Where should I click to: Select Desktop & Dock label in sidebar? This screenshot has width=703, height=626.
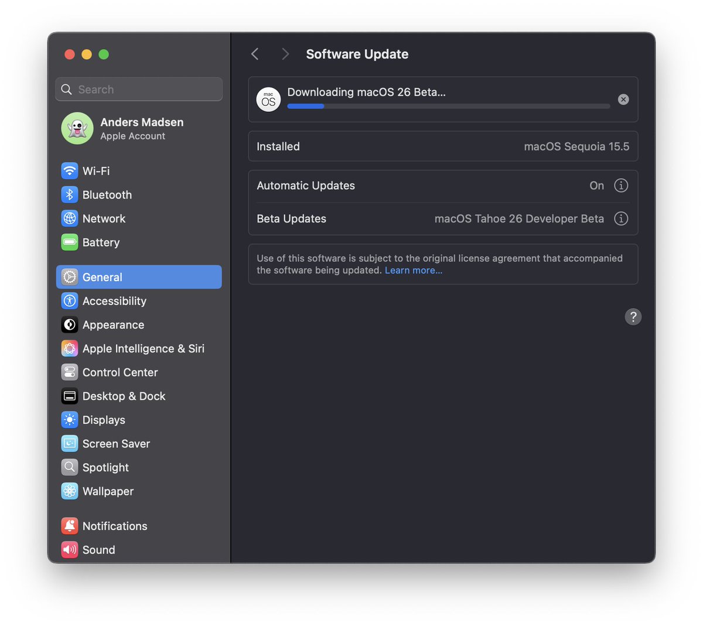pyautogui.click(x=124, y=396)
